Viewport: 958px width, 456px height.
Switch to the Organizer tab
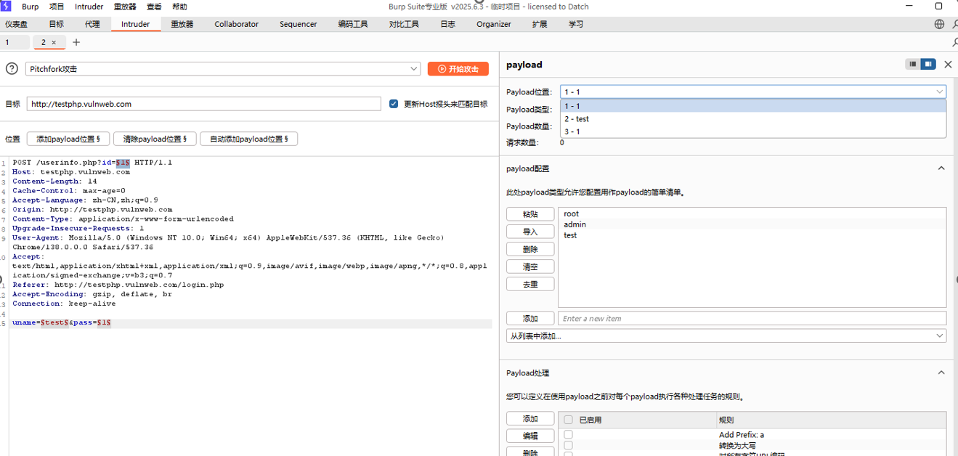click(494, 24)
